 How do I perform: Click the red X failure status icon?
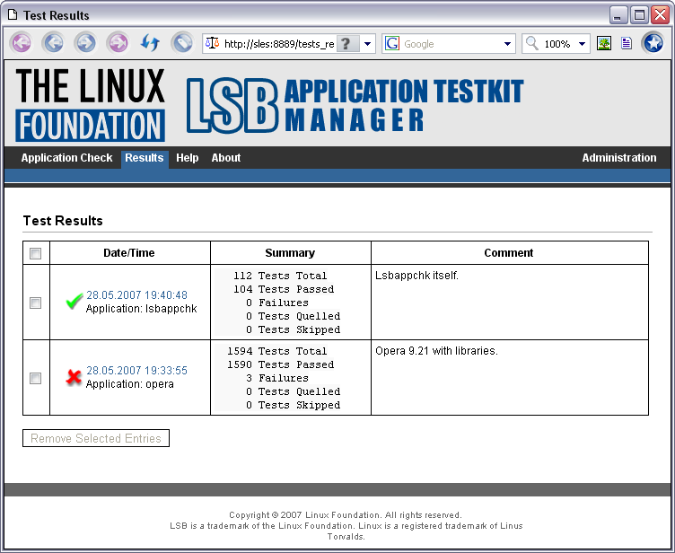coord(74,377)
